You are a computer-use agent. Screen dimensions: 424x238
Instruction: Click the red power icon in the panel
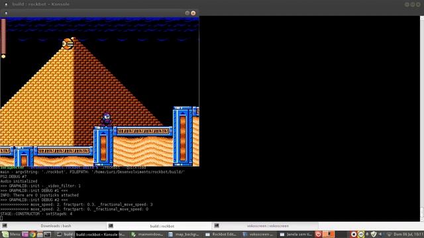pos(318,234)
